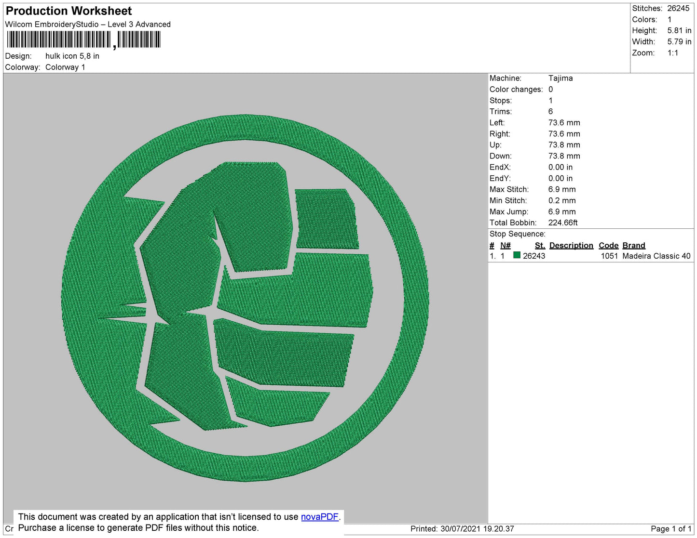Click the Trims value 6
Image resolution: width=697 pixels, height=538 pixels.
[x=550, y=111]
